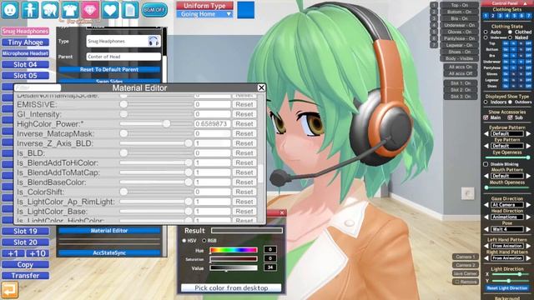534x300 pixels.
Task: Open the Heart parameters icon
Action: (110, 10)
